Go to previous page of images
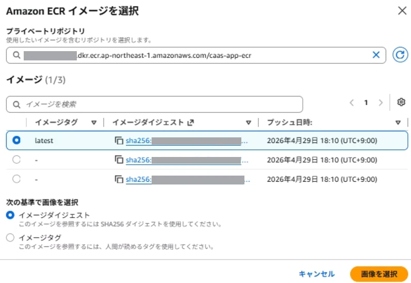411x283 pixels. pos(352,103)
